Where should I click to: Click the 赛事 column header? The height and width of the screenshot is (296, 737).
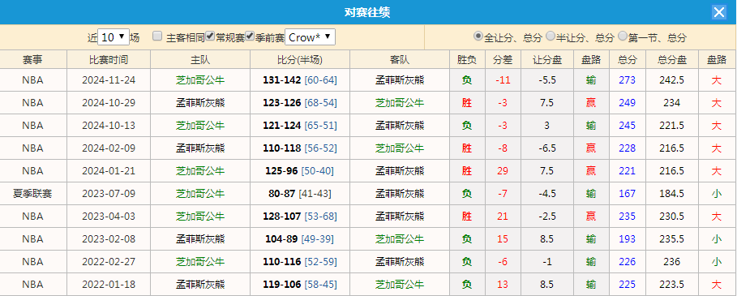[x=33, y=60]
